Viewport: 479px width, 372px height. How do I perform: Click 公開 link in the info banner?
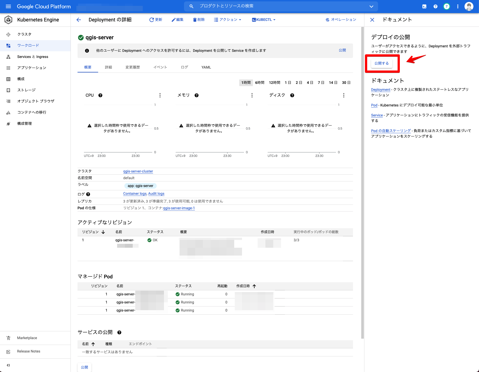342,50
